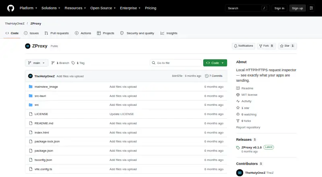The height and width of the screenshot is (177, 322).
Task: Open the MIT license scale icon
Action: (238, 95)
